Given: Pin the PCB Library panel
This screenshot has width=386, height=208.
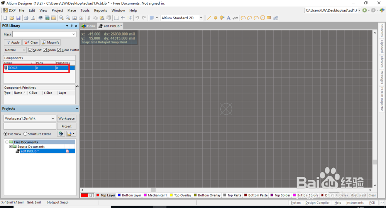Looking at the screenshot, I should click(x=72, y=25).
